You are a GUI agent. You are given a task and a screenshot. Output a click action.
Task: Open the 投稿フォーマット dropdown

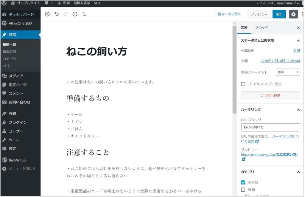[x=288, y=72]
